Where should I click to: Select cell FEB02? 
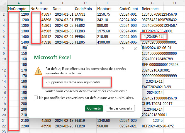point(85,25)
